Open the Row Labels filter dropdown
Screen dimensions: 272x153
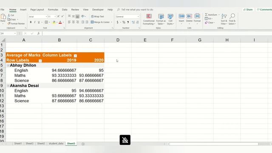click(40, 61)
